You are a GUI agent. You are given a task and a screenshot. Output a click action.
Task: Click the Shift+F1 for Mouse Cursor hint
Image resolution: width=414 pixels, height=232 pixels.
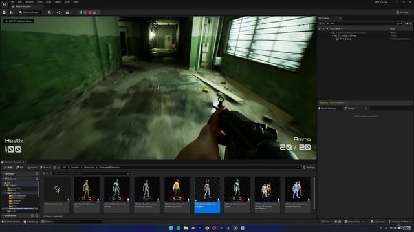(19, 21)
